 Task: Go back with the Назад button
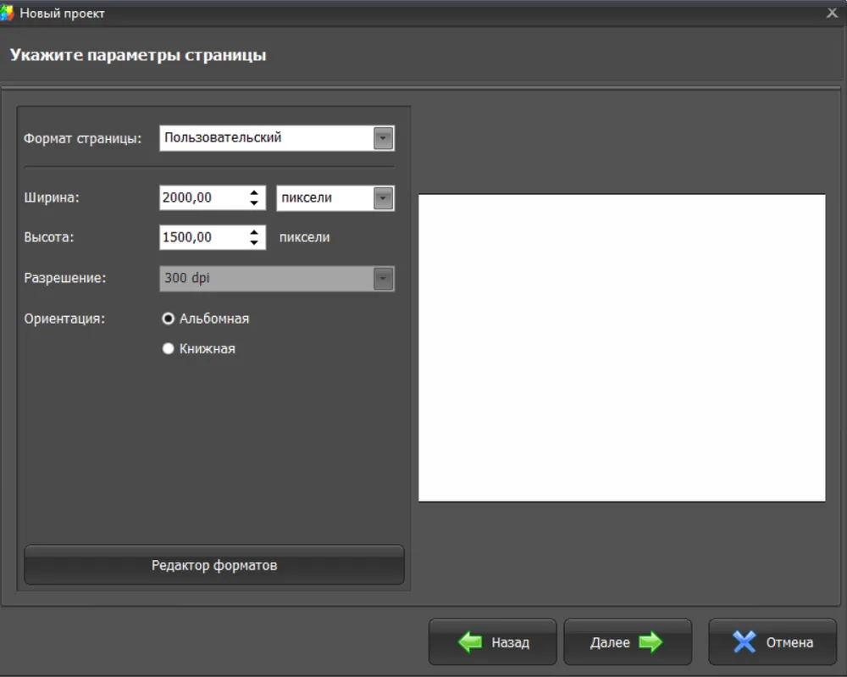493,642
